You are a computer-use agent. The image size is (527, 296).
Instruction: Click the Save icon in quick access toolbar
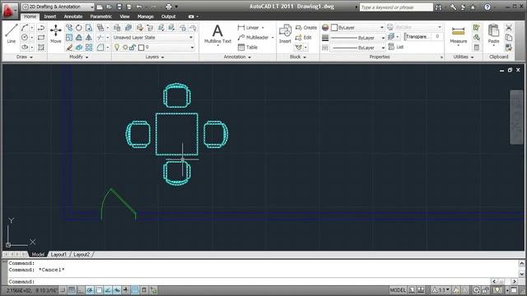119,7
